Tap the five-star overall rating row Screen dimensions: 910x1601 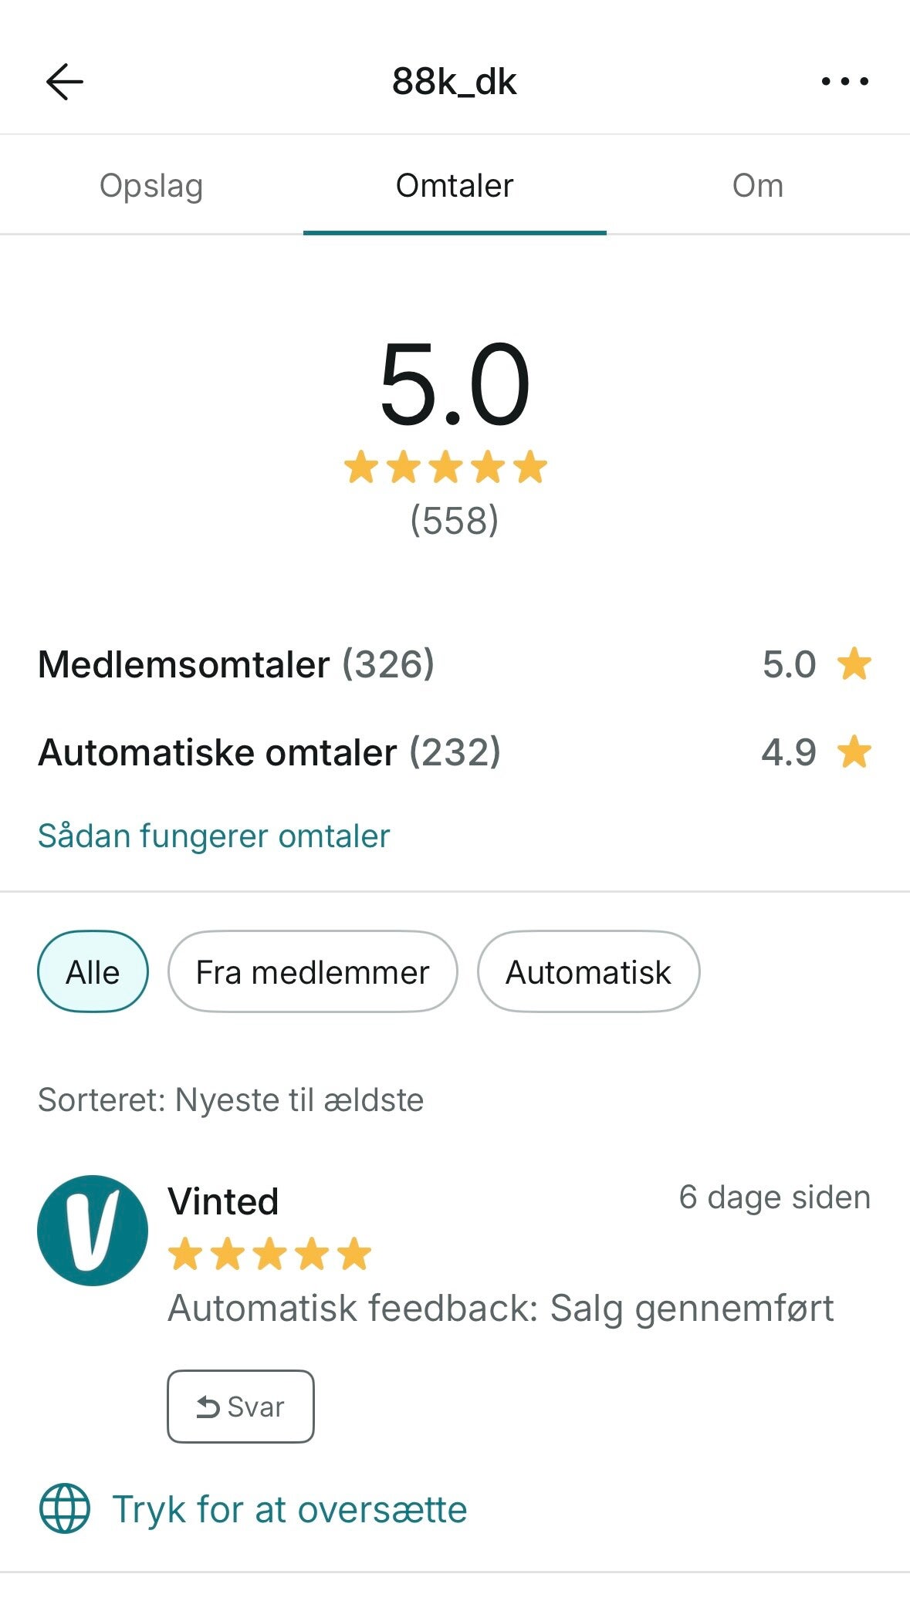click(x=445, y=468)
